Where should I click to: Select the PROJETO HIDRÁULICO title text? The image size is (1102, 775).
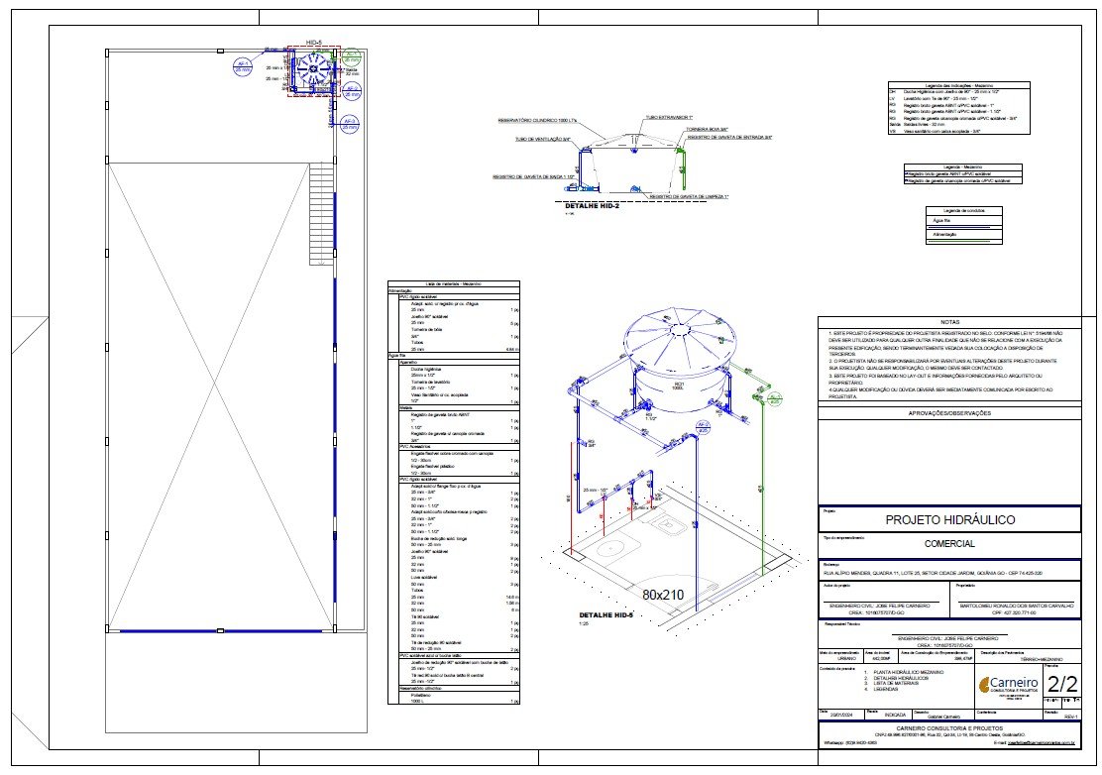point(949,520)
